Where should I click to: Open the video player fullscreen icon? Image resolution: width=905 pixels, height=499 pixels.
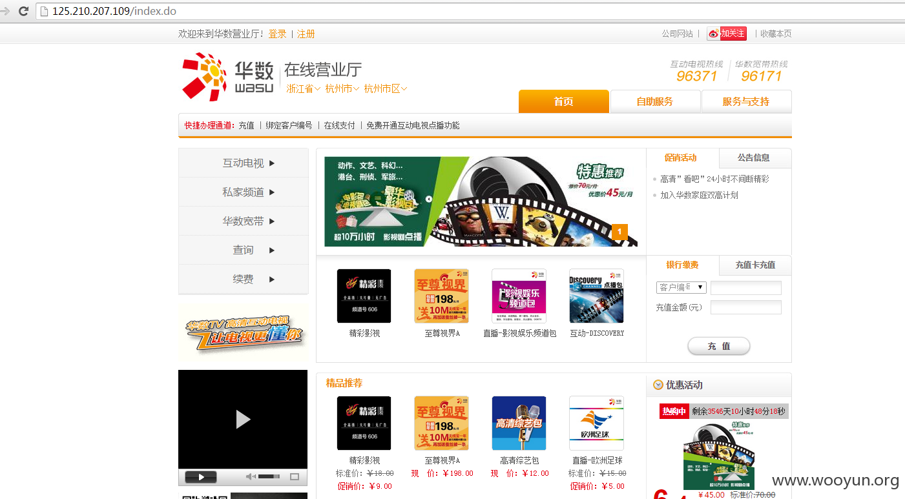[x=295, y=477]
